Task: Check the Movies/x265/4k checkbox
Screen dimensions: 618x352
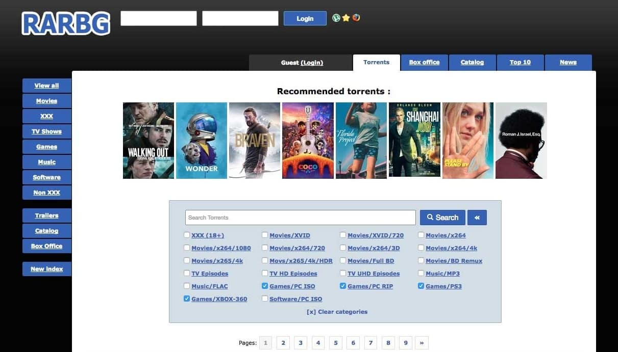Action: (187, 261)
